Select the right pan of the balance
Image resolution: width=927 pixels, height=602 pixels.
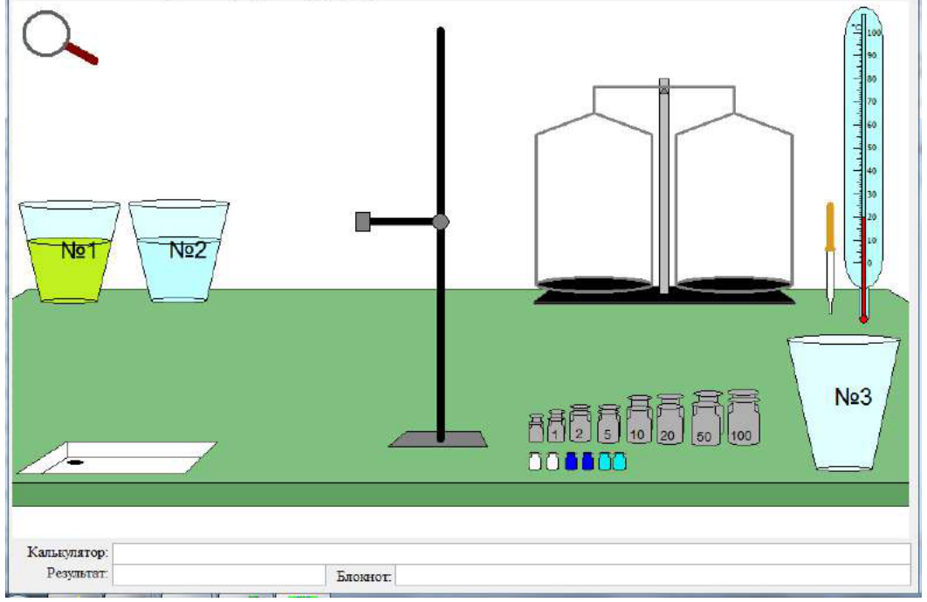(x=734, y=284)
